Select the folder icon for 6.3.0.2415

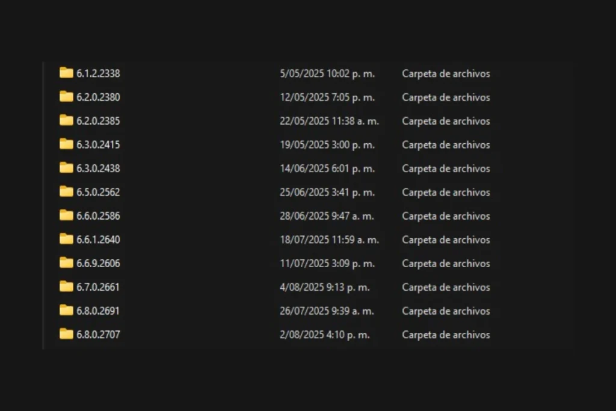click(x=66, y=144)
